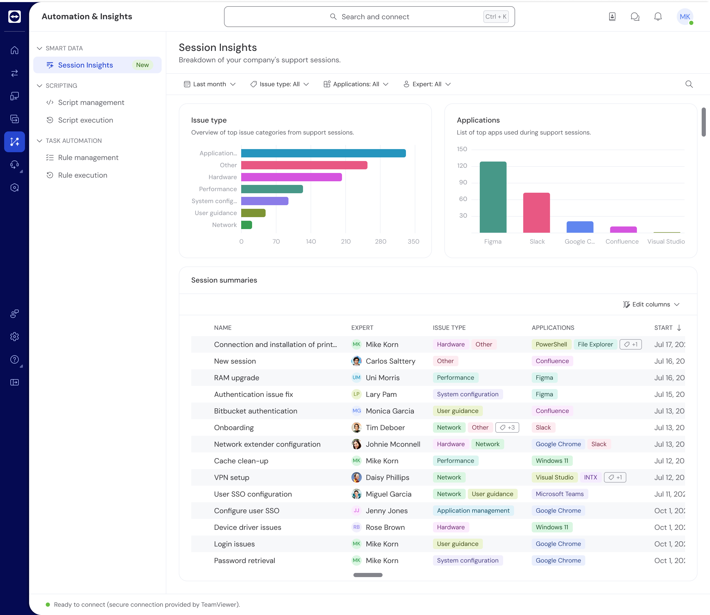Open the Home panel in the sidebar
The image size is (710, 615).
point(14,50)
